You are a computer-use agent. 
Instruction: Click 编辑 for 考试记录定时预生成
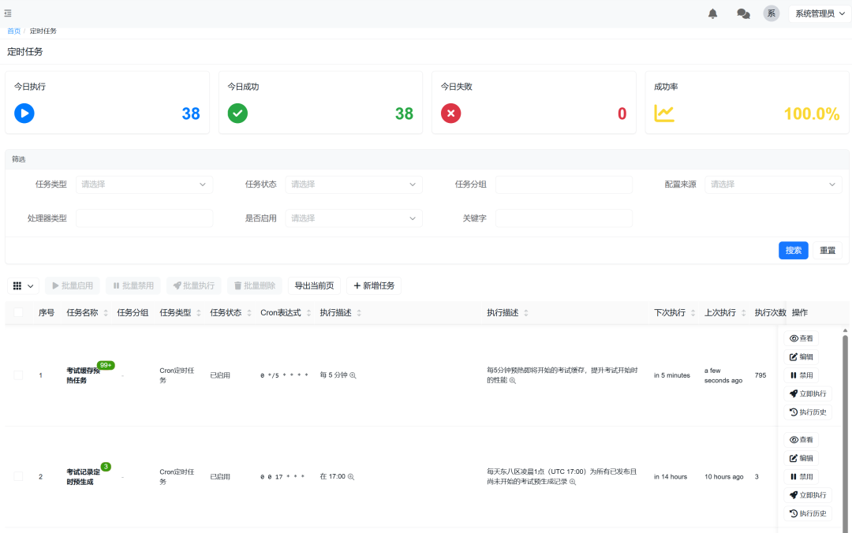tap(801, 458)
